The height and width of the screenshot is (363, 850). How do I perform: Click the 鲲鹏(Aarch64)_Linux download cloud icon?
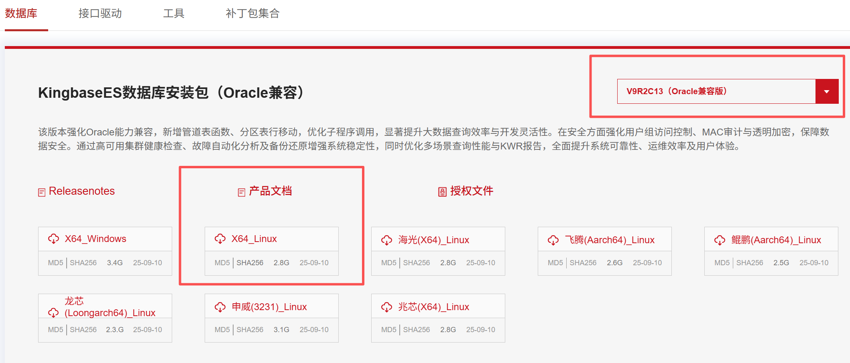(720, 240)
